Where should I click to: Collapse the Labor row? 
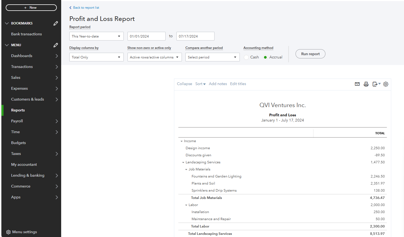[186, 205]
